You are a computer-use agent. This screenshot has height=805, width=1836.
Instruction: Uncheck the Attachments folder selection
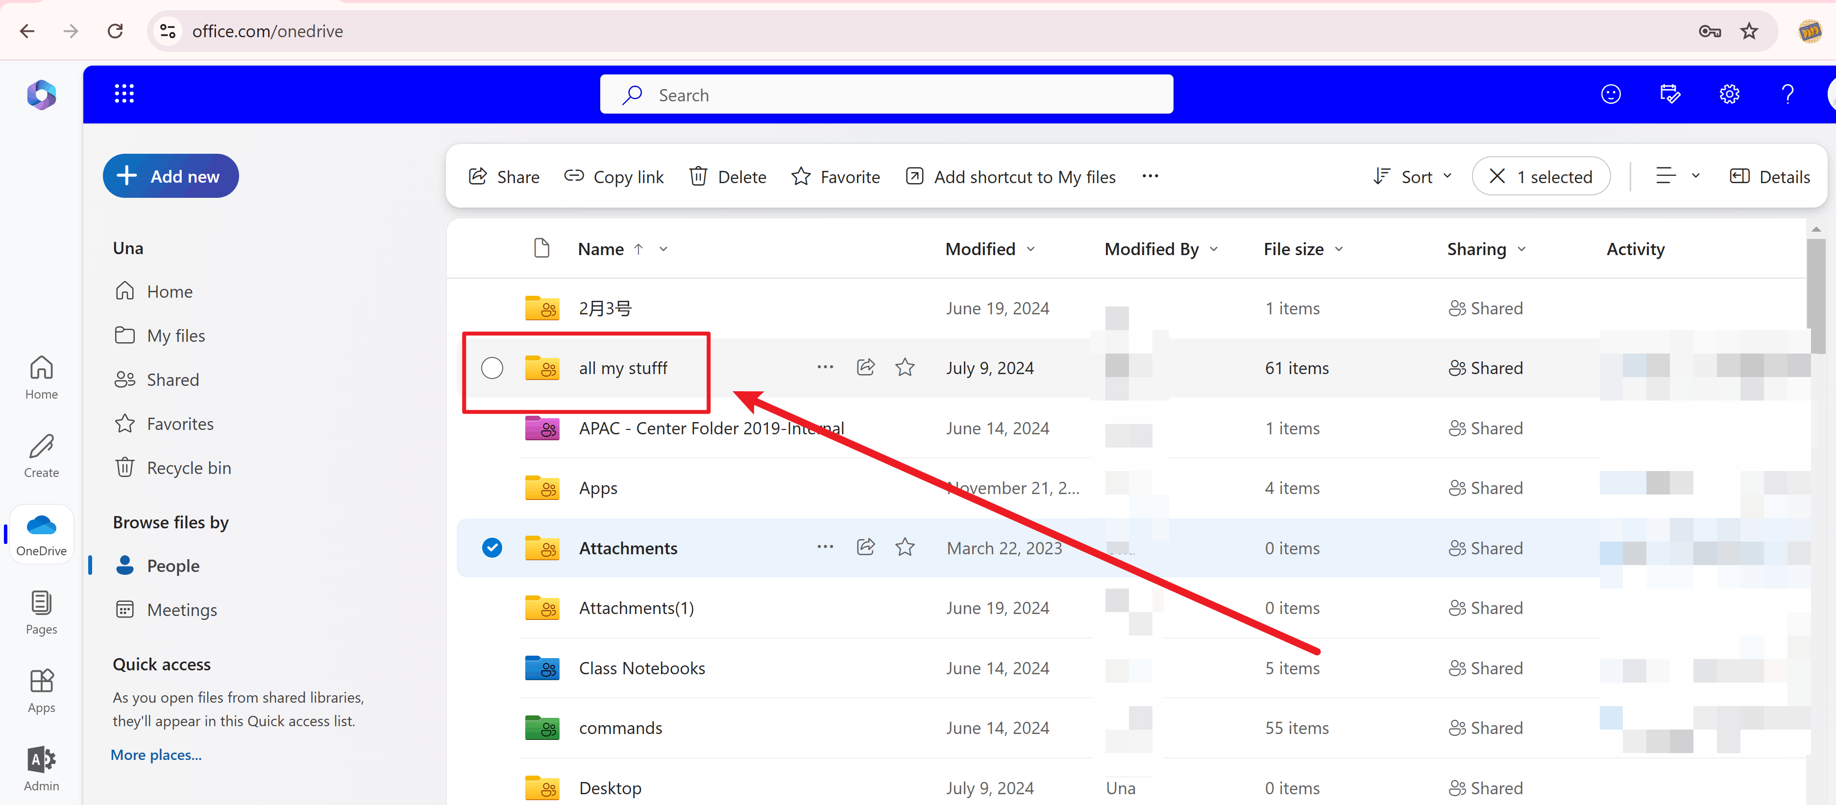(x=492, y=547)
